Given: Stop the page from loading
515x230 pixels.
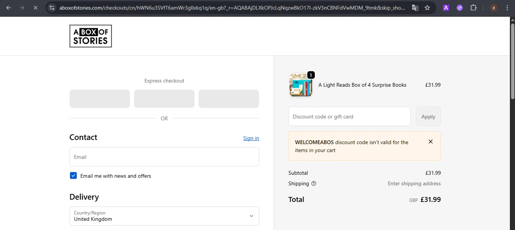Looking at the screenshot, I should pos(35,8).
